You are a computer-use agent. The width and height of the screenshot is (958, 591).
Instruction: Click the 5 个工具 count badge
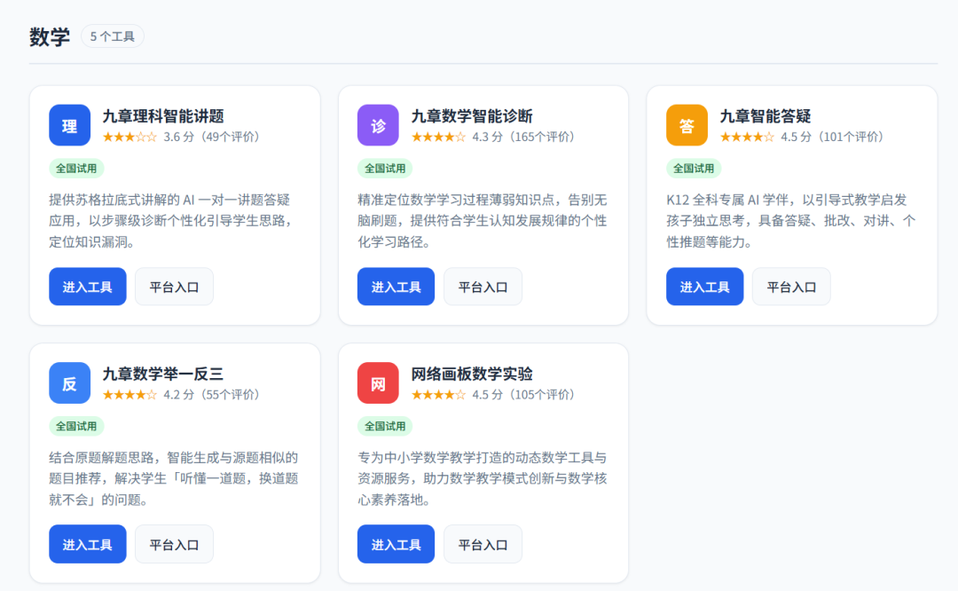coord(113,36)
